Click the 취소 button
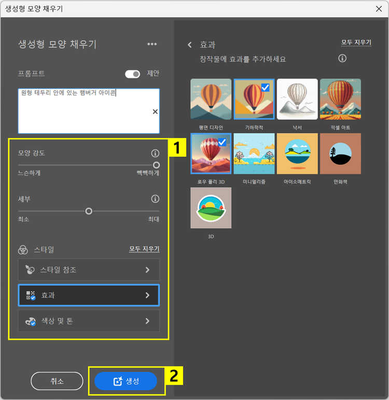389x400 pixels. pyautogui.click(x=57, y=381)
